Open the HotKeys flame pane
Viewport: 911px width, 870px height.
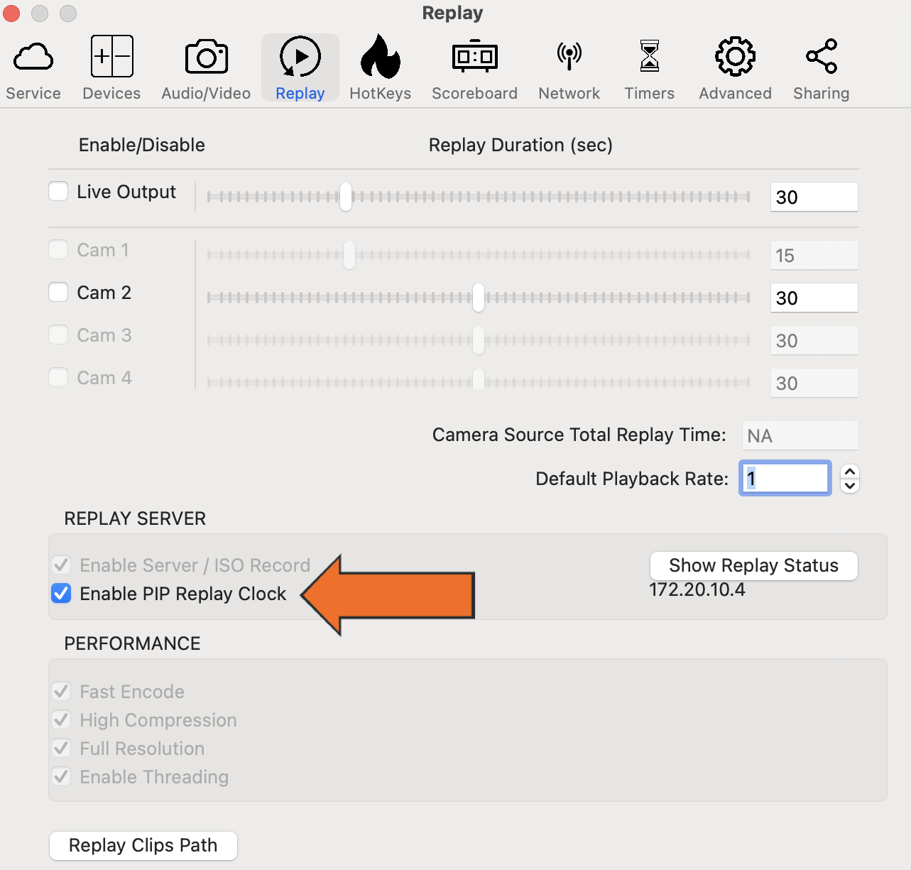click(x=381, y=69)
